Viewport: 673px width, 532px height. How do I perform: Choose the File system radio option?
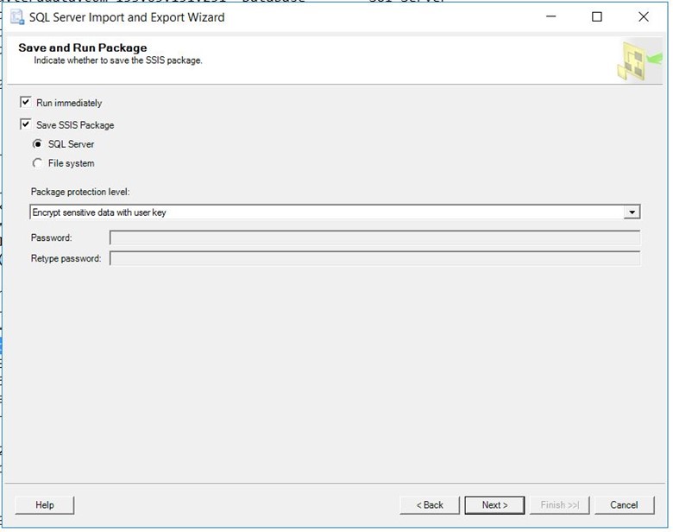tap(38, 163)
